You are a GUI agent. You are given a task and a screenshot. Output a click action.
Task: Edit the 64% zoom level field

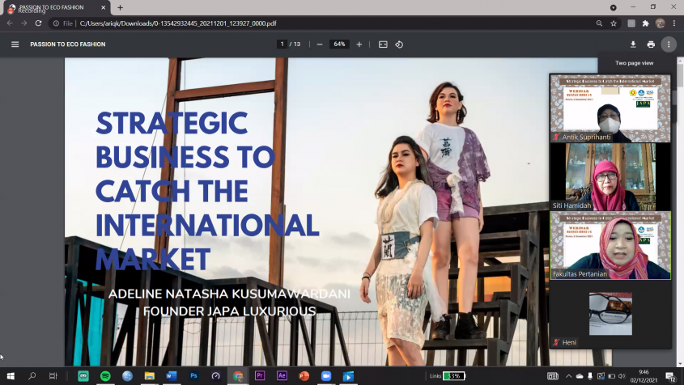pyautogui.click(x=339, y=44)
